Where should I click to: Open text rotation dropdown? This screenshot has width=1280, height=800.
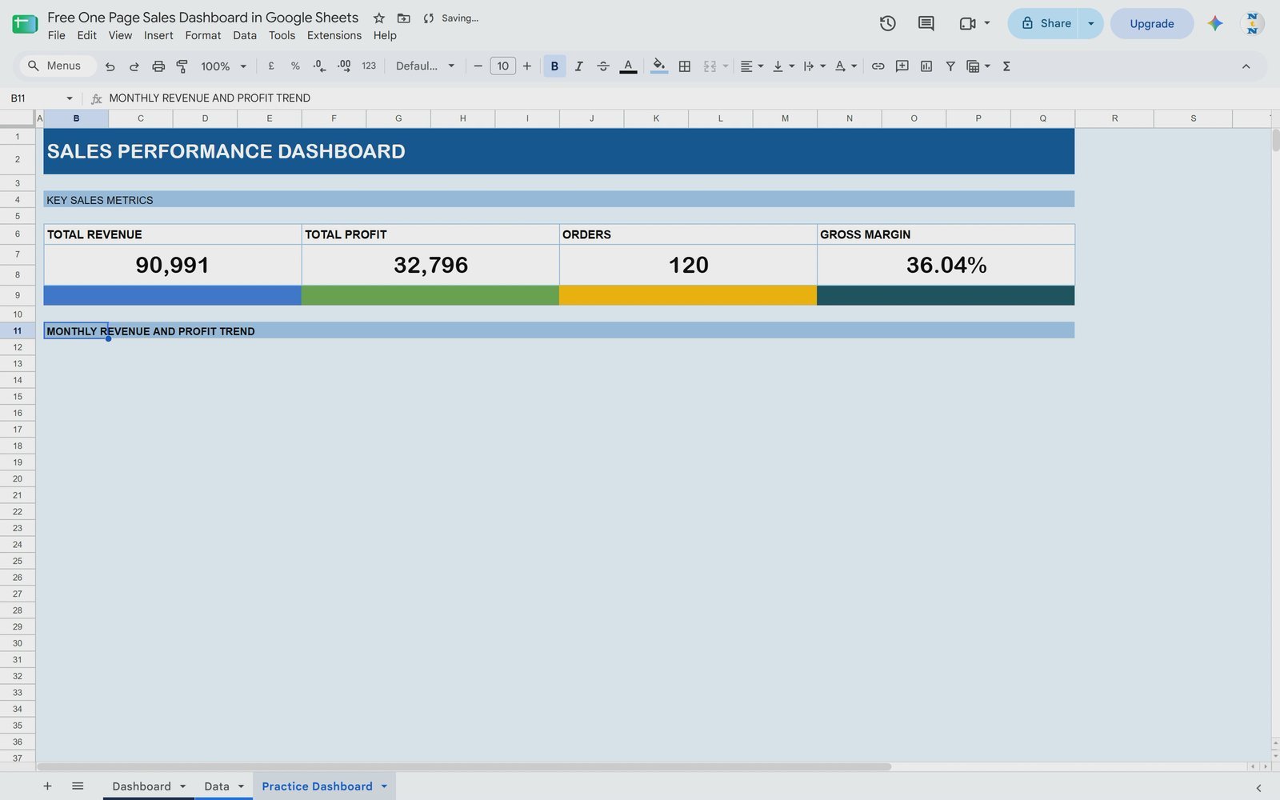[x=846, y=66]
